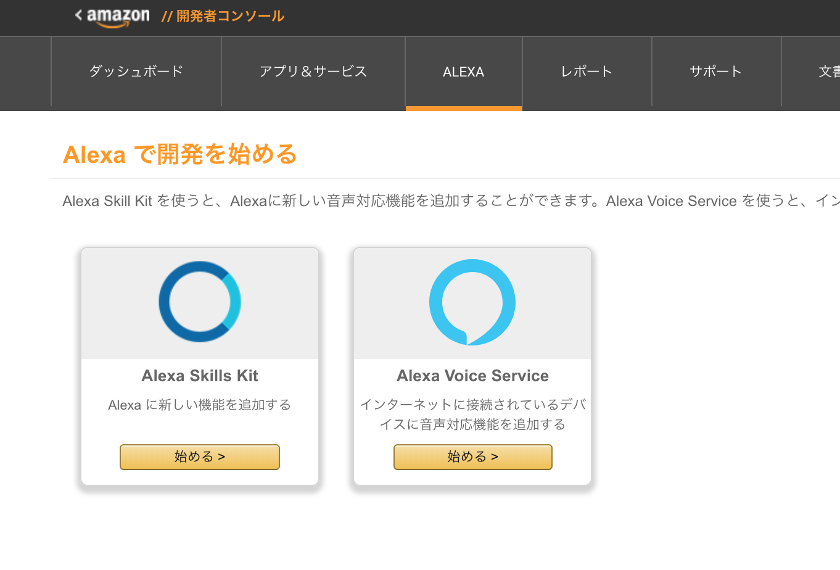840x570 pixels.
Task: Click the Alexa で開発を始める heading
Action: click(180, 154)
